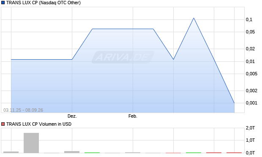Click the 0,001 price axis label
Image resolution: width=262 pixels, height=157 pixels.
pyautogui.click(x=251, y=103)
